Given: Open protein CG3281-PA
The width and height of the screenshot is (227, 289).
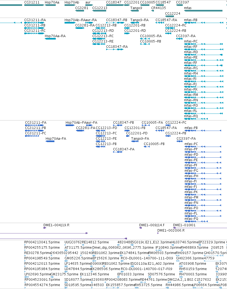Looking at the screenshot, I should [86, 128].
